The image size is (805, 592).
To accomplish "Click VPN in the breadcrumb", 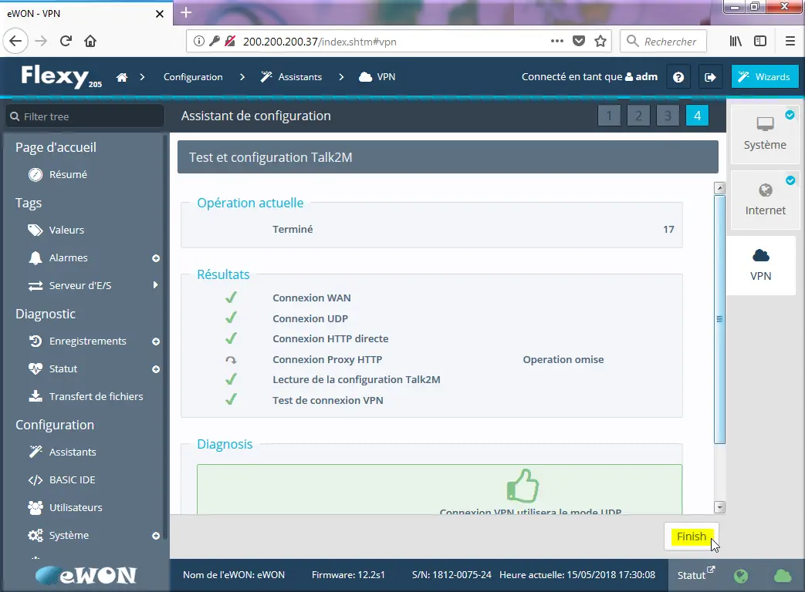I will pyautogui.click(x=377, y=77).
